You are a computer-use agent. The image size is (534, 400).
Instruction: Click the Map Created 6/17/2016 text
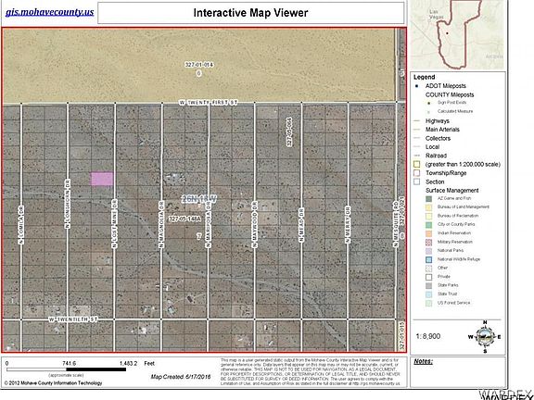click(181, 377)
